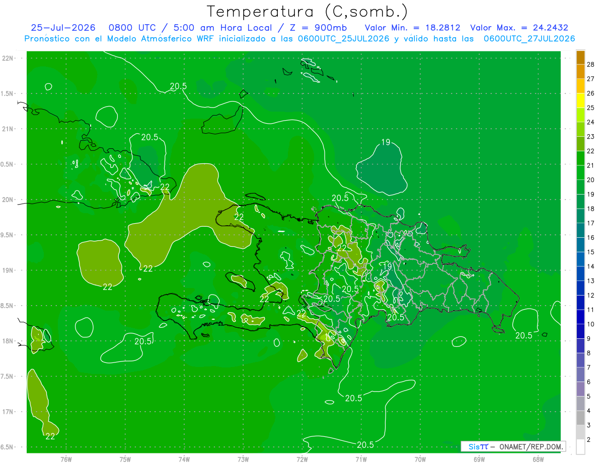Click color scale swatch between 22 and 23
Viewport: 604px width, 466px height.
(580, 144)
